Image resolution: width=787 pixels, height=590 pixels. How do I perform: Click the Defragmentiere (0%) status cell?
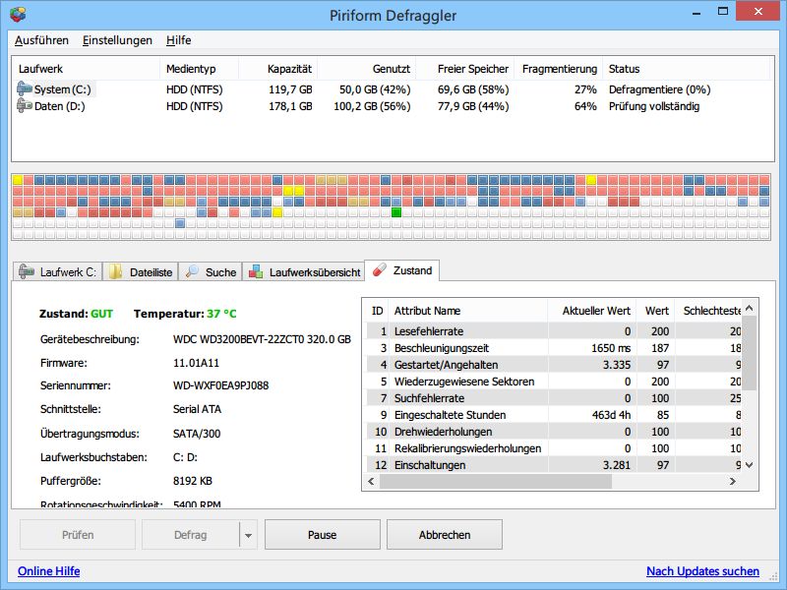(x=659, y=89)
